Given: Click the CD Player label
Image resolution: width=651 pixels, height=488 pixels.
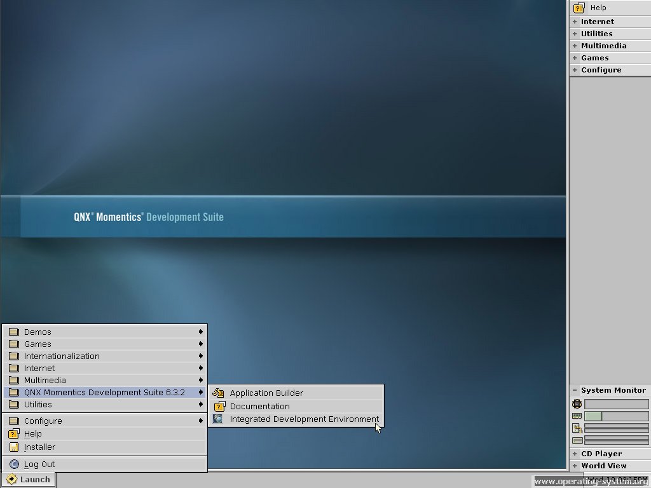Looking at the screenshot, I should (x=601, y=454).
